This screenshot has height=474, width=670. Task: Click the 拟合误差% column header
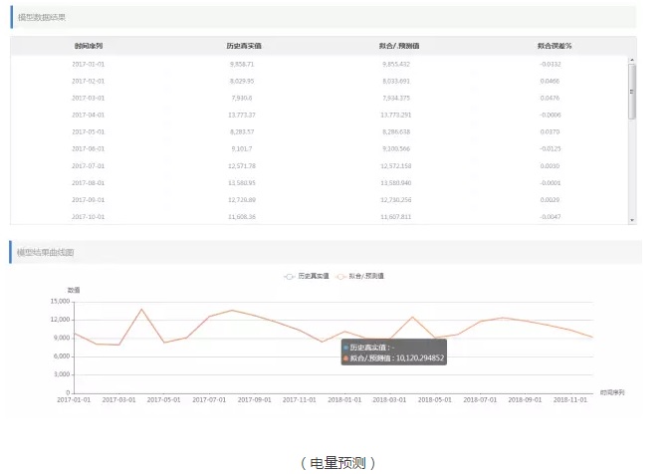click(555, 46)
